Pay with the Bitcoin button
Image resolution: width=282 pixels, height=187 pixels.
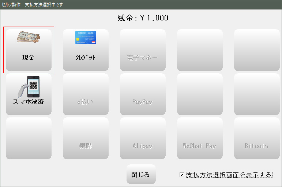[257, 146]
